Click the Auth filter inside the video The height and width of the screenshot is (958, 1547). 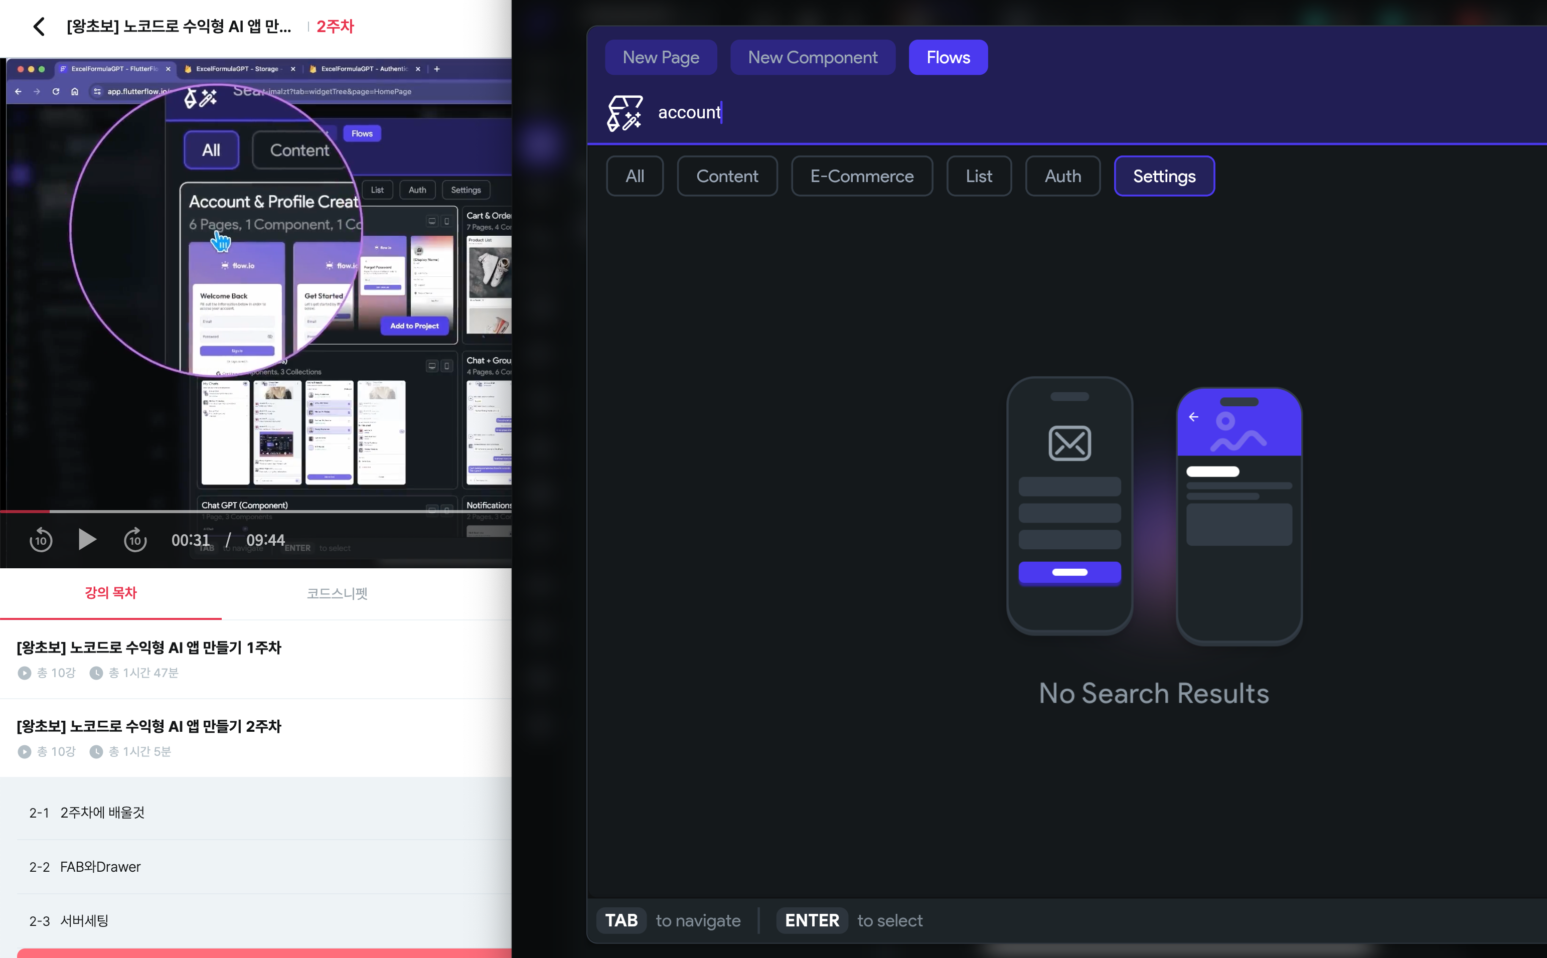coord(417,190)
